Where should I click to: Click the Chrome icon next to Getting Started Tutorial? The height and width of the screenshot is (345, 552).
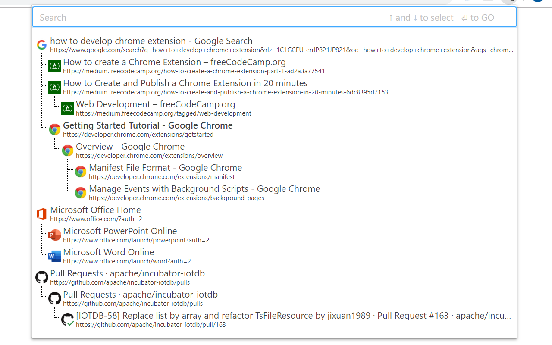54,129
